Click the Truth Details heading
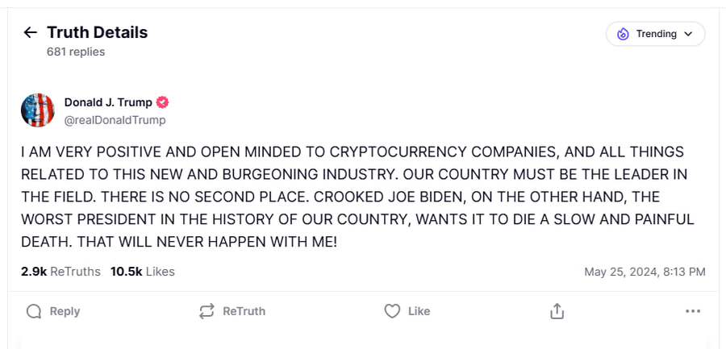The height and width of the screenshot is (349, 726). coord(97,32)
